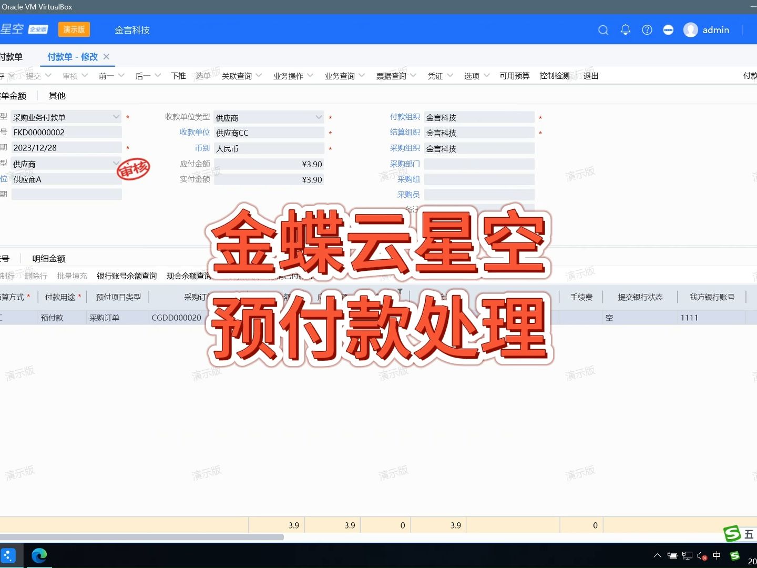Click the 1111 bank account cell

tap(712, 318)
